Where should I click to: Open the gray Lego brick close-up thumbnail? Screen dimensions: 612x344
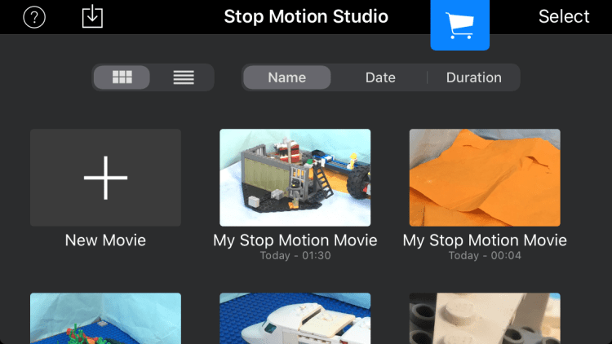point(485,319)
